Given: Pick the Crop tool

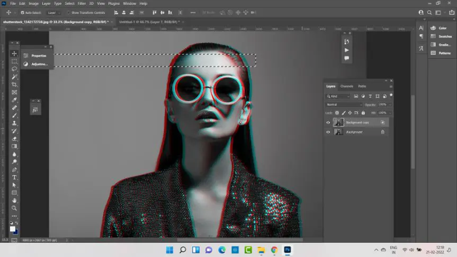Looking at the screenshot, I should tap(15, 84).
